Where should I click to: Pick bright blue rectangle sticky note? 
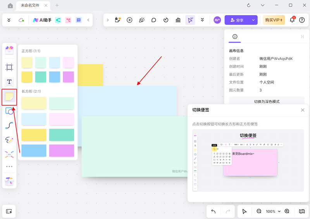click(x=34, y=151)
